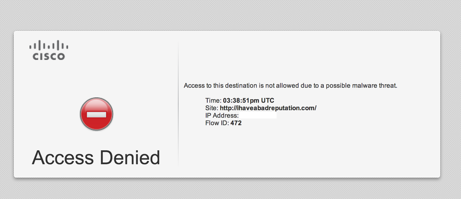
Task: Click the blacked-out IP address box
Action: click(x=258, y=115)
